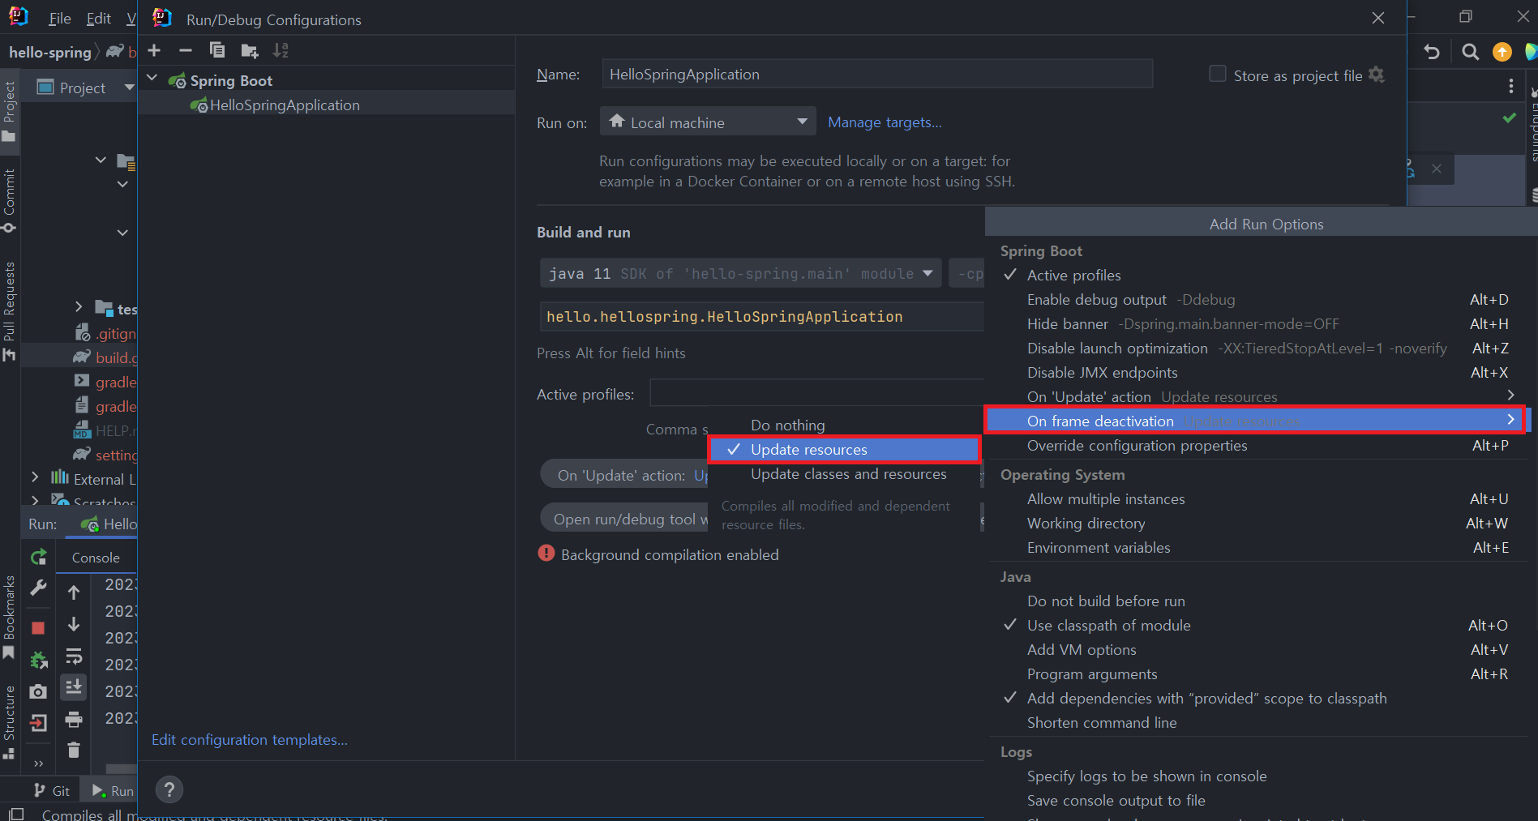Screen dimensions: 1538x821
Task: Open the java 11 SDK dropdown
Action: pos(740,274)
